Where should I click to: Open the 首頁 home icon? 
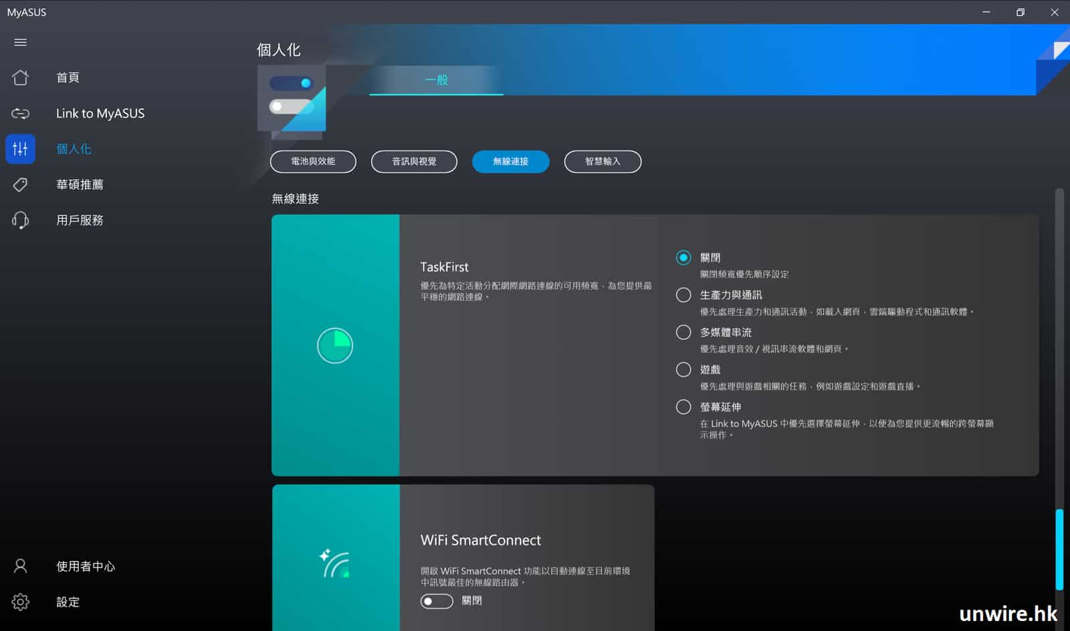[20, 78]
